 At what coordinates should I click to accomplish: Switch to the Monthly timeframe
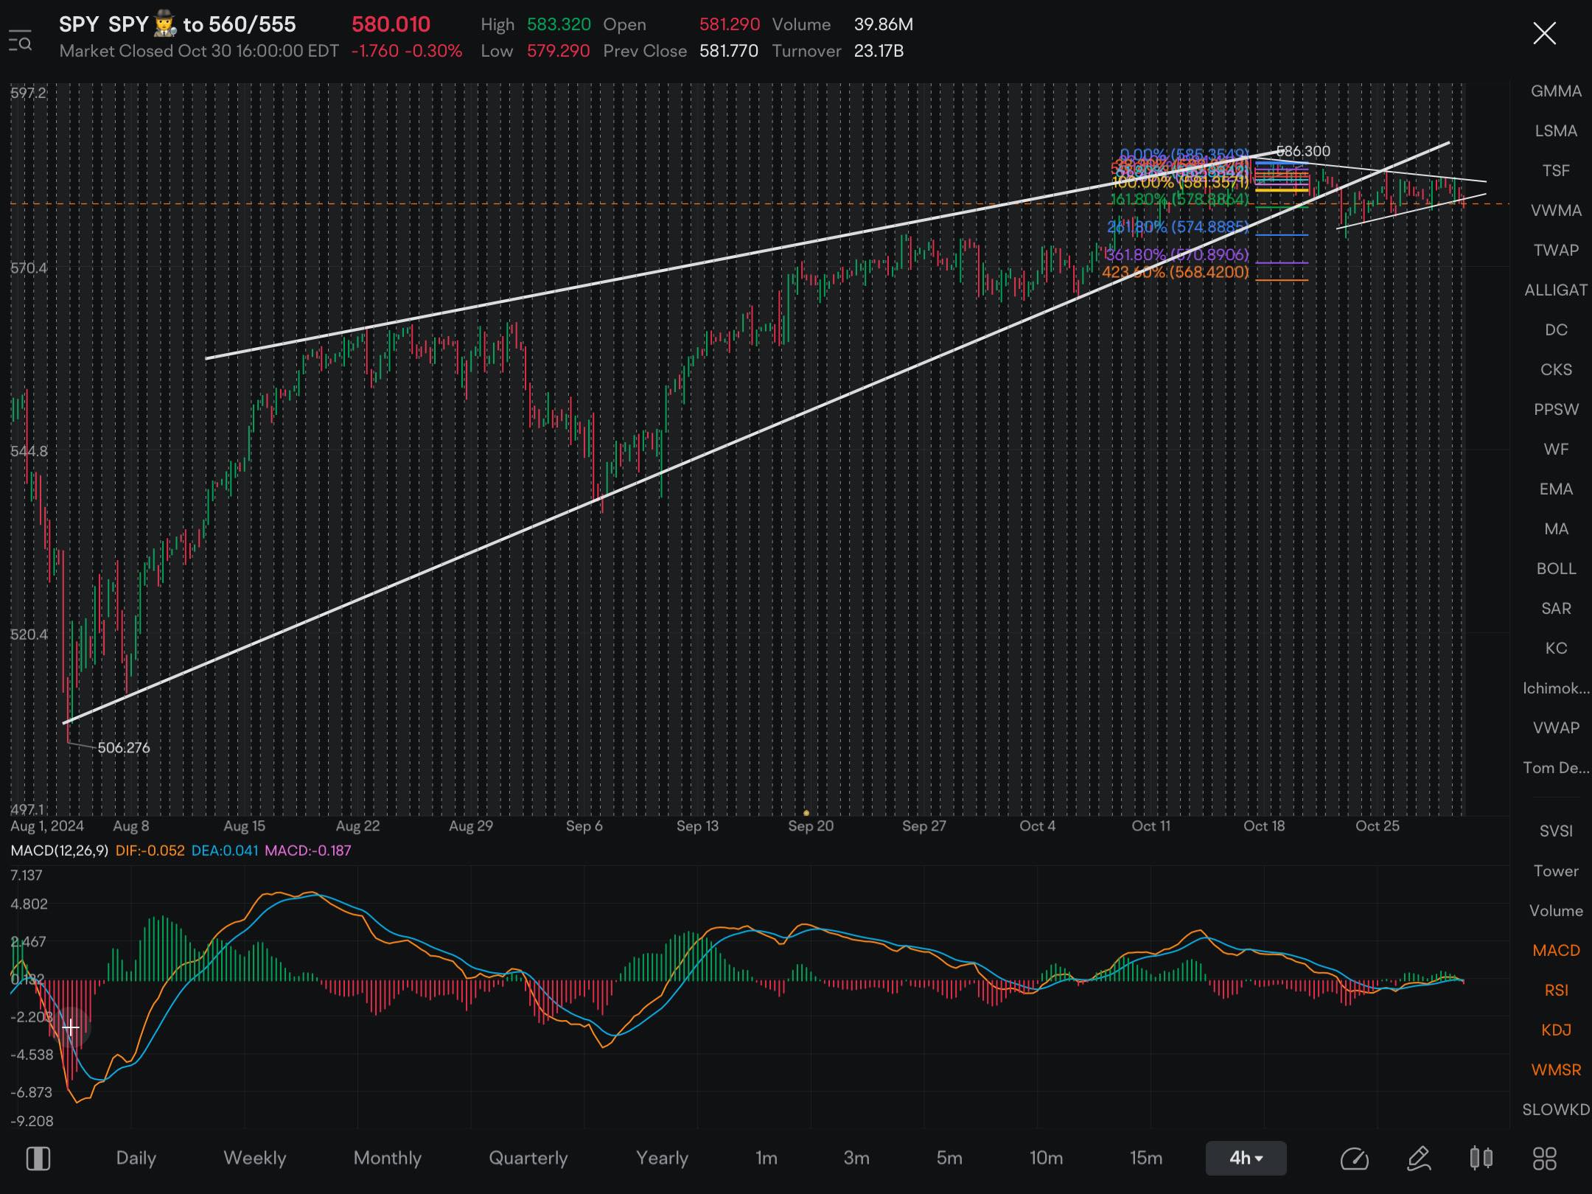tap(387, 1158)
